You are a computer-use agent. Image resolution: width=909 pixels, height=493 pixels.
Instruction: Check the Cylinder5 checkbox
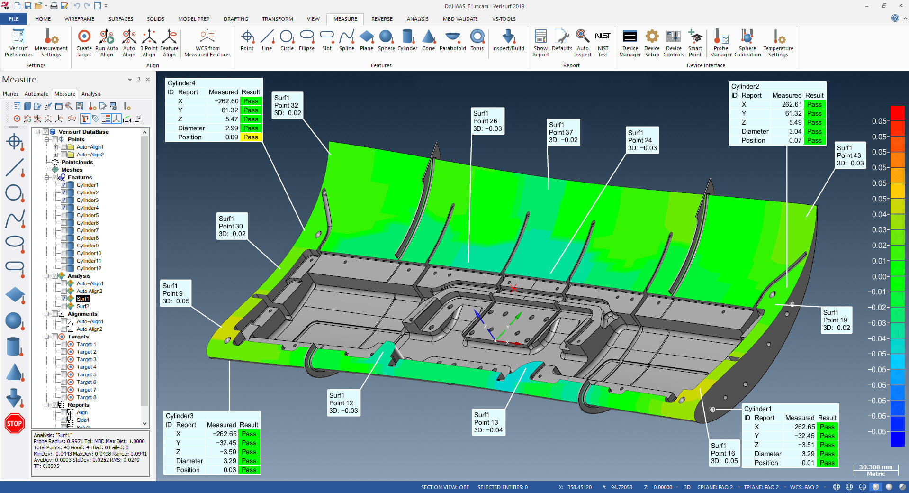pos(63,215)
